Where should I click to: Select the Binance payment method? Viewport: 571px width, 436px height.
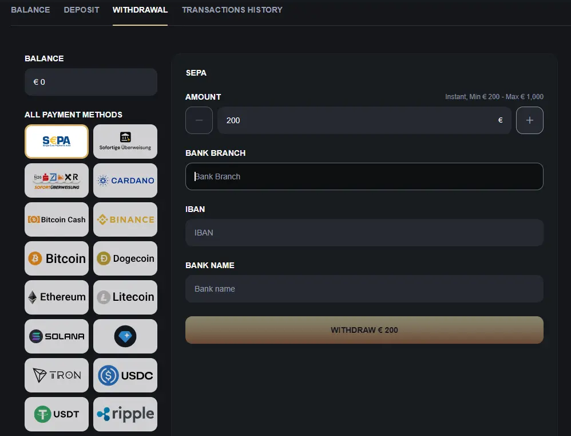[x=125, y=219]
